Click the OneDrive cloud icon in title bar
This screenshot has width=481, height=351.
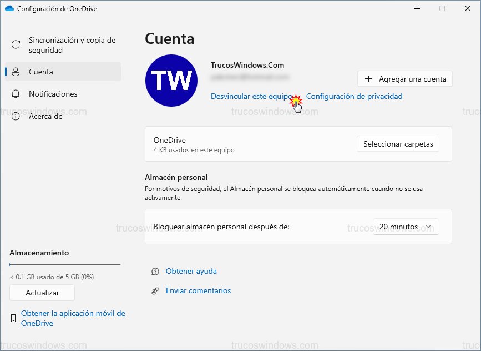pos(9,9)
